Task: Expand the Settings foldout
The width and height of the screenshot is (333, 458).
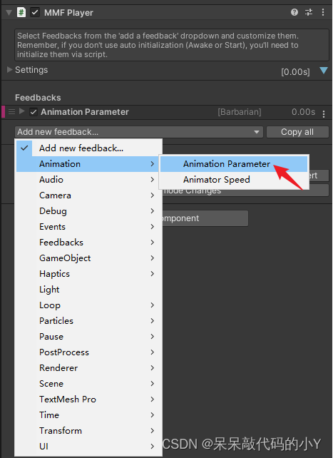Action: [9, 69]
